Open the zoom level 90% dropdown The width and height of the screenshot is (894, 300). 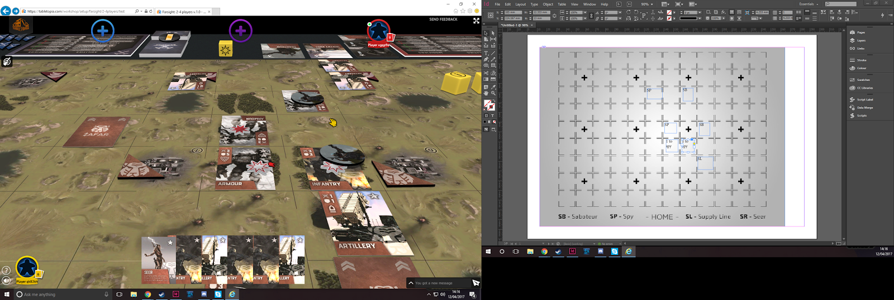(x=646, y=4)
